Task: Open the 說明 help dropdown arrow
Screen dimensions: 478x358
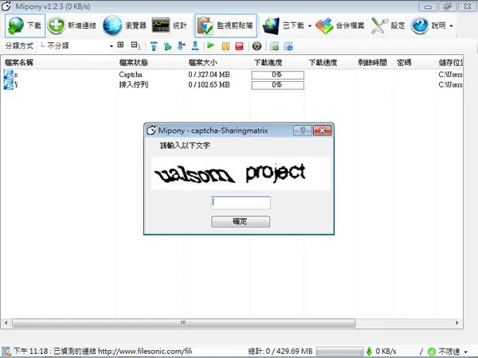Action: [x=451, y=26]
